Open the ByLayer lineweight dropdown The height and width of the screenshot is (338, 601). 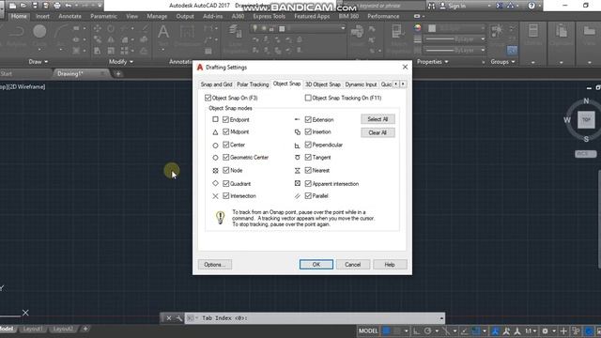pos(483,39)
